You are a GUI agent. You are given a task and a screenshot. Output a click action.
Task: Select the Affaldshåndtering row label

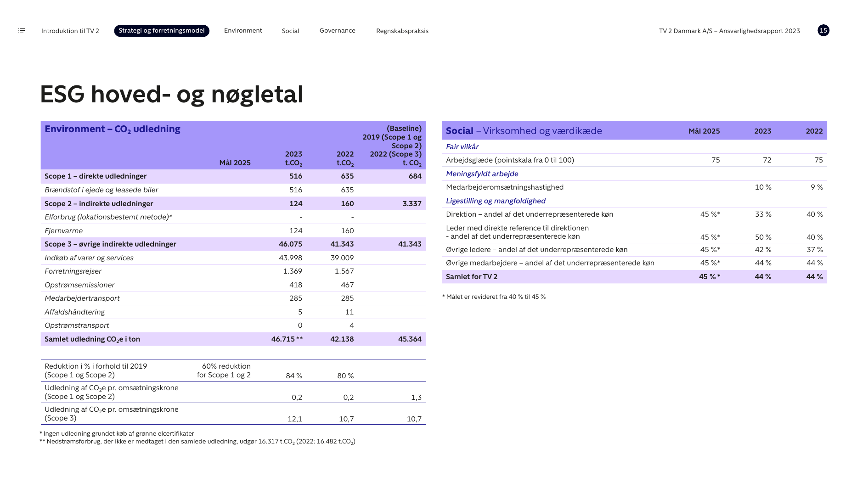coord(74,312)
